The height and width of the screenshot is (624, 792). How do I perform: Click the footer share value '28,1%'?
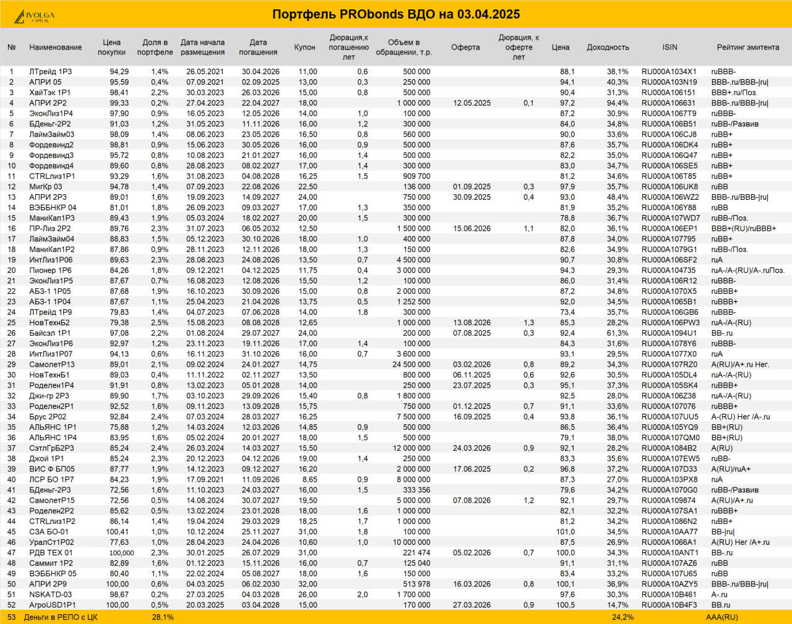(x=163, y=617)
